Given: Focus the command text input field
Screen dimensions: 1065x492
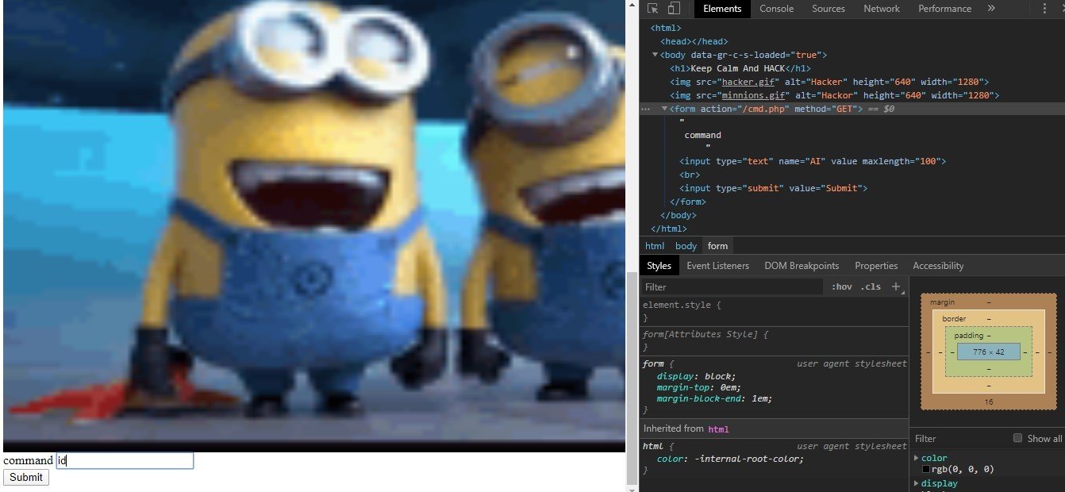Looking at the screenshot, I should pyautogui.click(x=125, y=460).
